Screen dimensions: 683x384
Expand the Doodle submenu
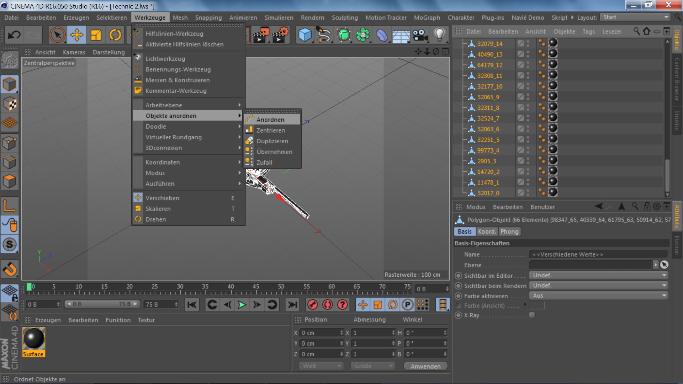click(x=189, y=126)
